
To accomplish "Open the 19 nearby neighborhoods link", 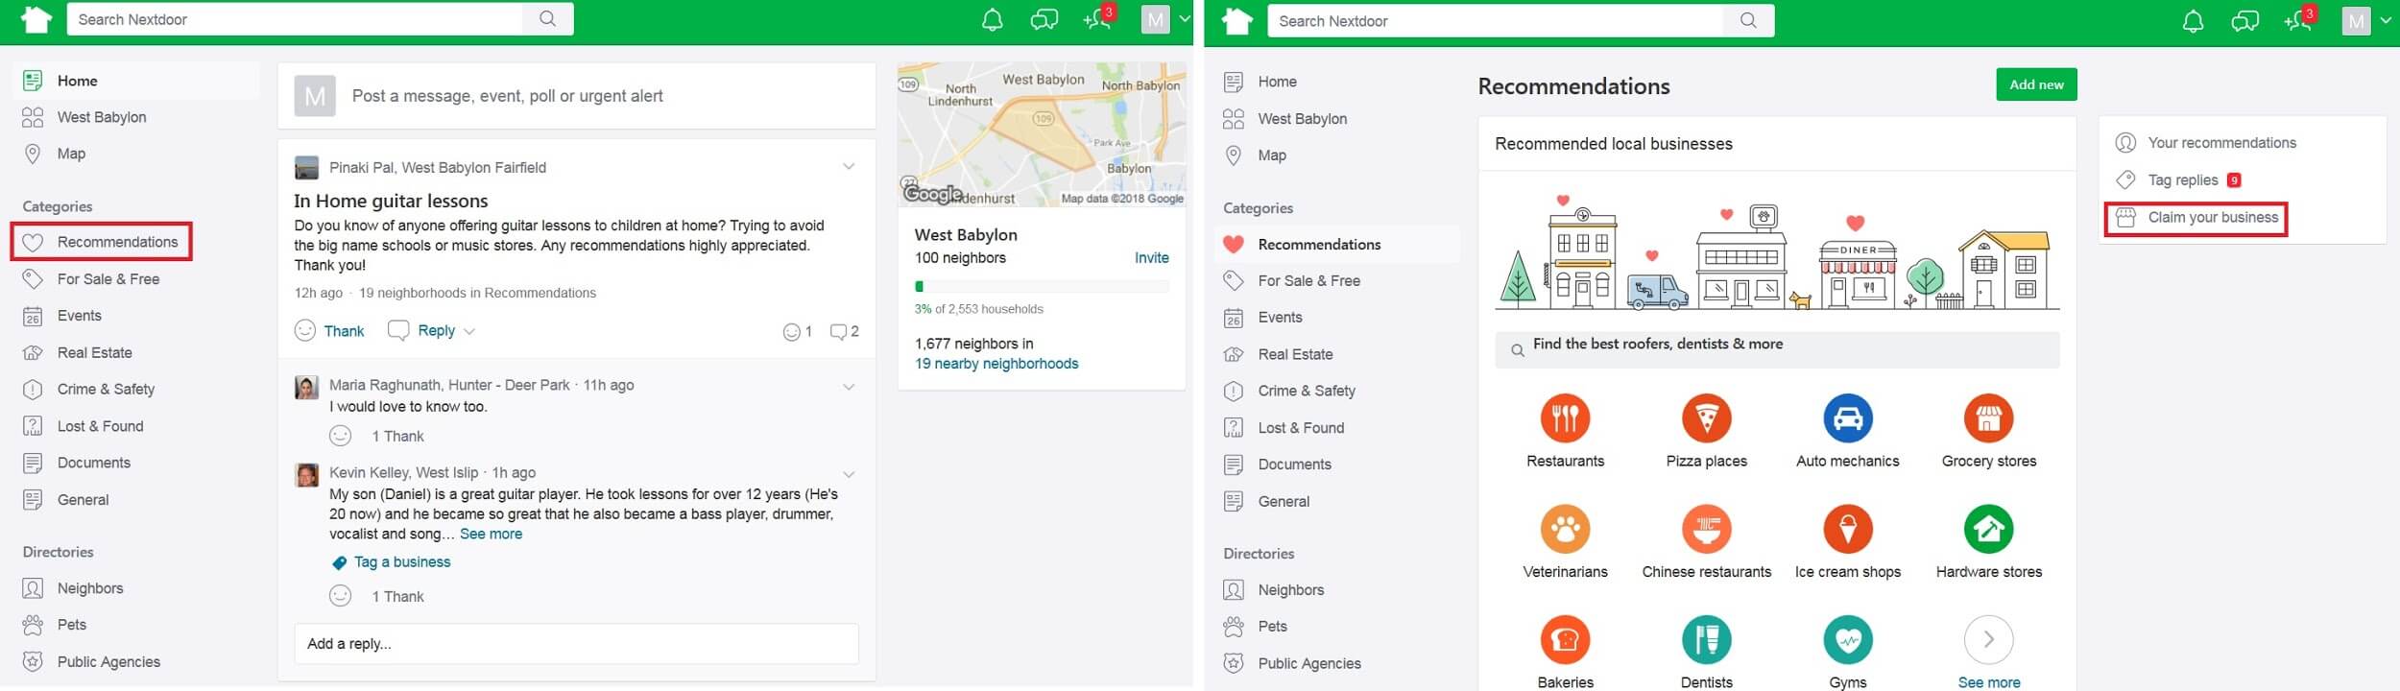I will (x=996, y=364).
